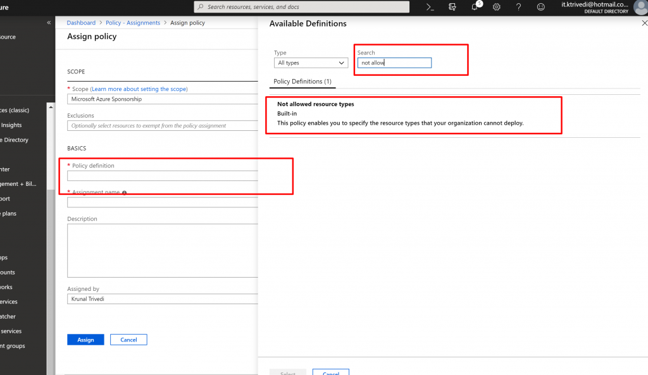Open Policy - Assignments breadcrumb link

(134, 23)
